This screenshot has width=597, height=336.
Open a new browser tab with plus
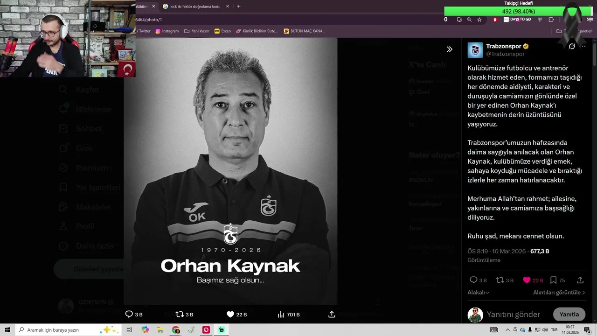tap(239, 7)
